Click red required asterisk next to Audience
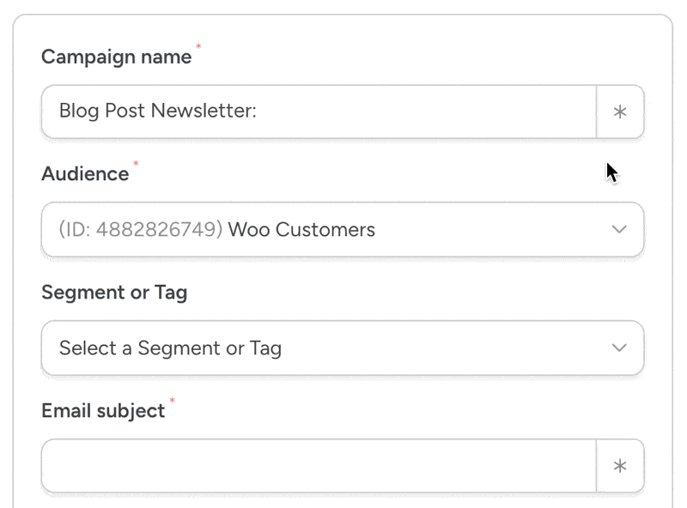 [x=136, y=164]
